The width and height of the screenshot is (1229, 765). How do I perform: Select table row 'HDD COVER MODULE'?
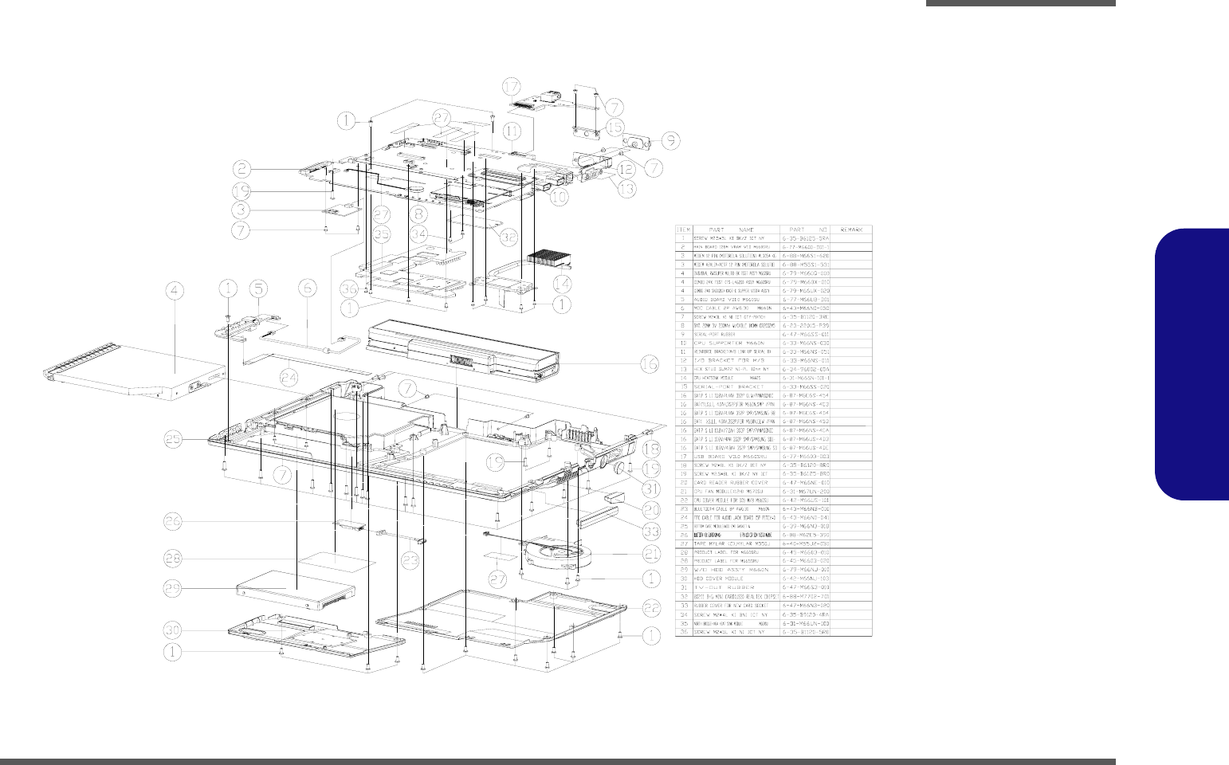click(774, 579)
